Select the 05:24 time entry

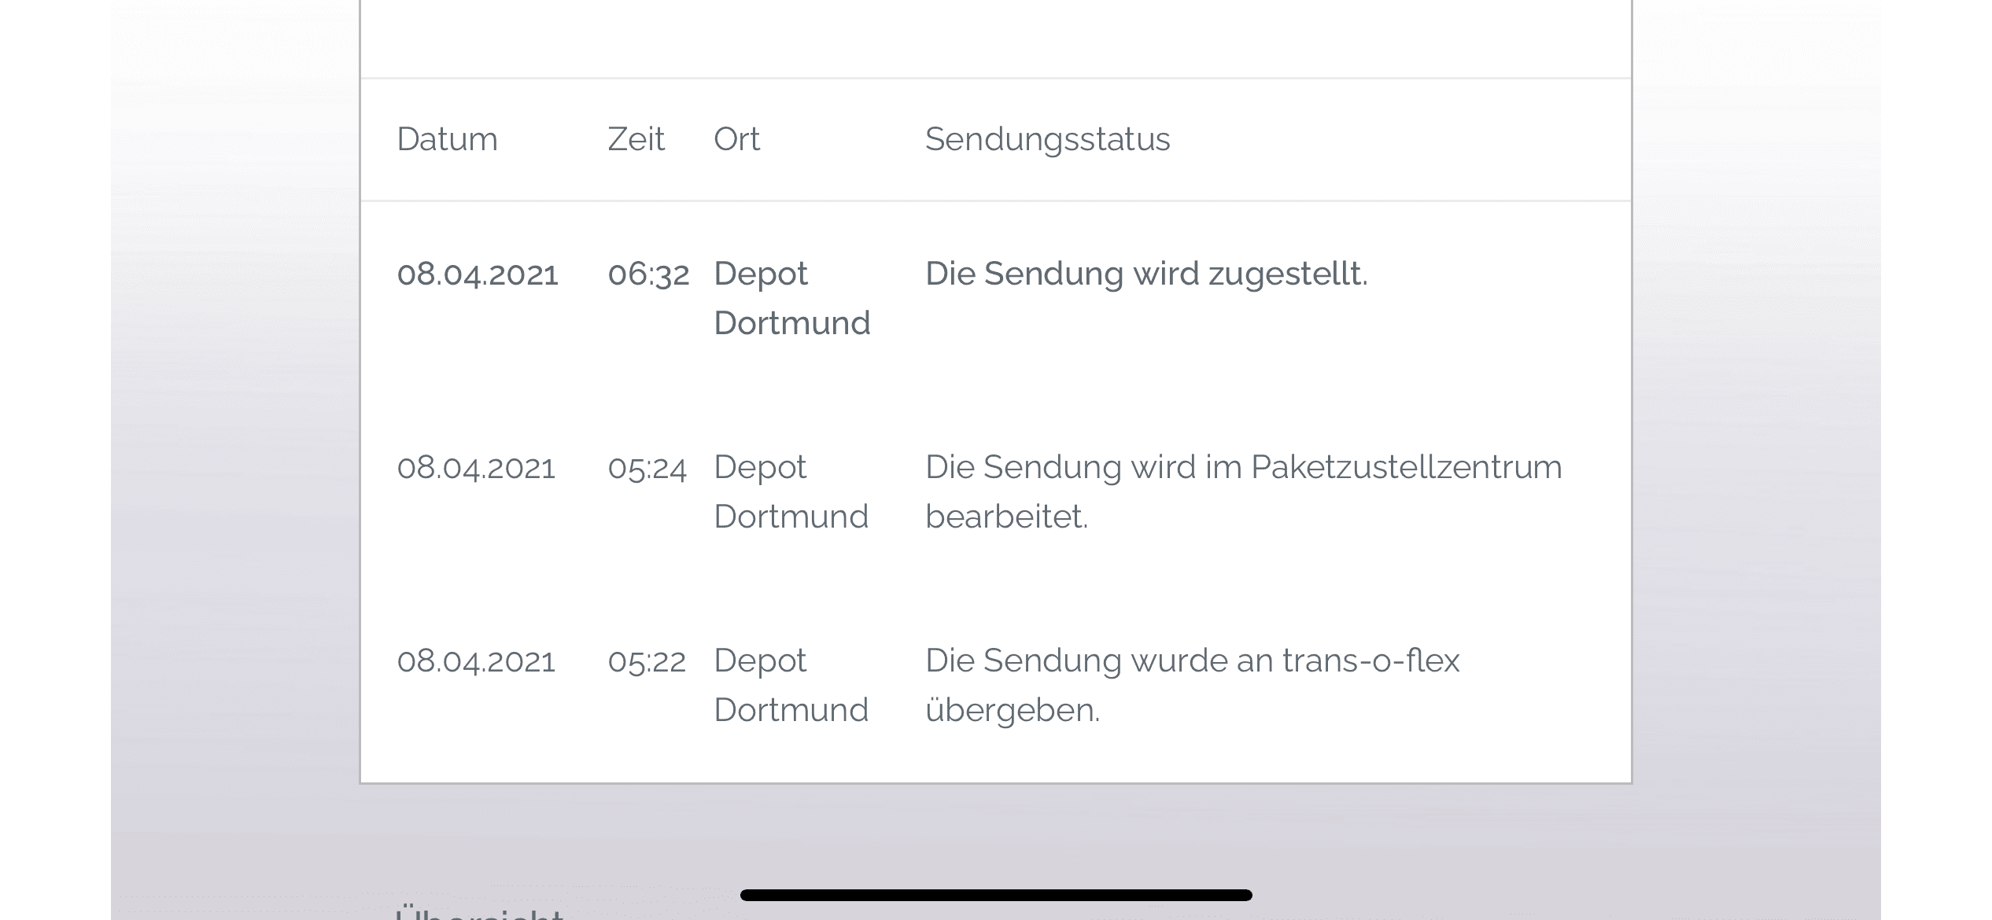[x=647, y=468]
